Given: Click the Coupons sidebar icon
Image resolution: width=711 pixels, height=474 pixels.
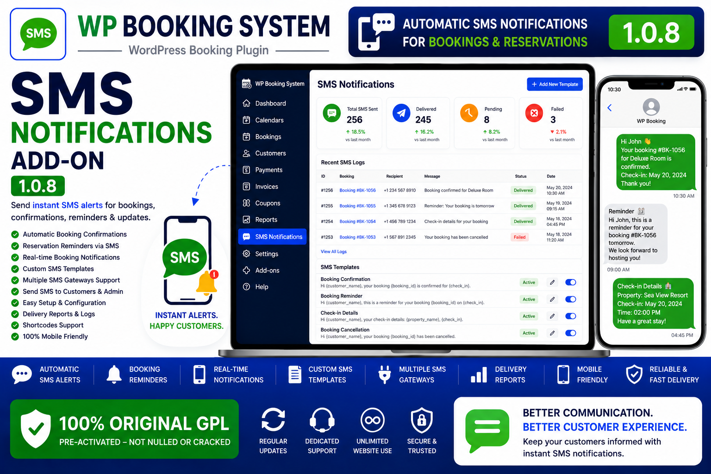Looking at the screenshot, I should pos(246,203).
